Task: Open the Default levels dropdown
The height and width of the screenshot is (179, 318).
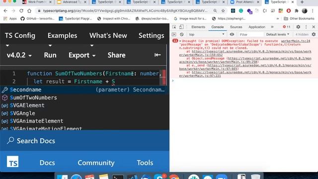Action: tap(277, 34)
